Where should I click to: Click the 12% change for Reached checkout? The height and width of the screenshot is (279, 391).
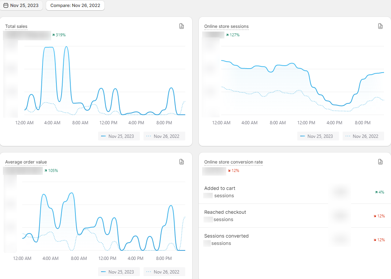(x=379, y=216)
